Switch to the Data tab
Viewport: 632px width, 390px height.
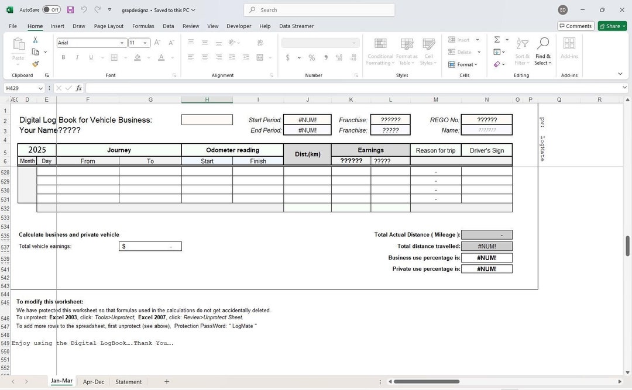(169, 26)
